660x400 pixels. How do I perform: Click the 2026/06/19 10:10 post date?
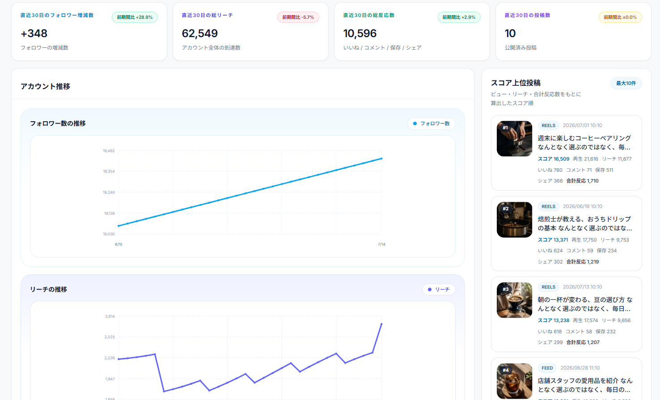tap(583, 207)
